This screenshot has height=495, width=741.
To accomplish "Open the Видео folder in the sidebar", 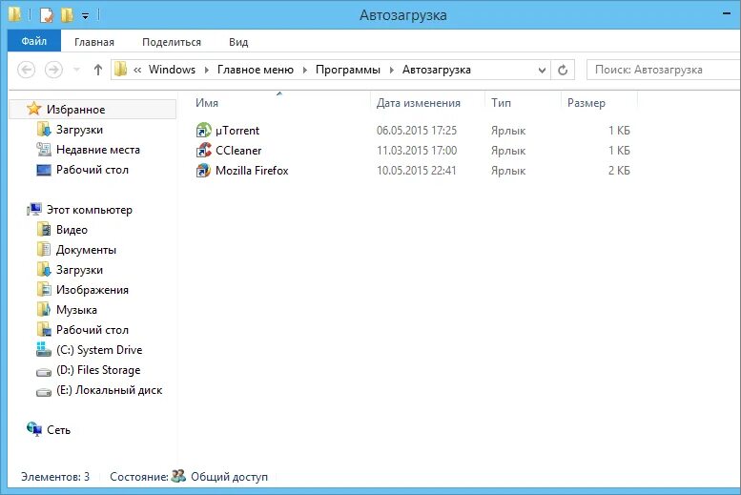I will [72, 230].
